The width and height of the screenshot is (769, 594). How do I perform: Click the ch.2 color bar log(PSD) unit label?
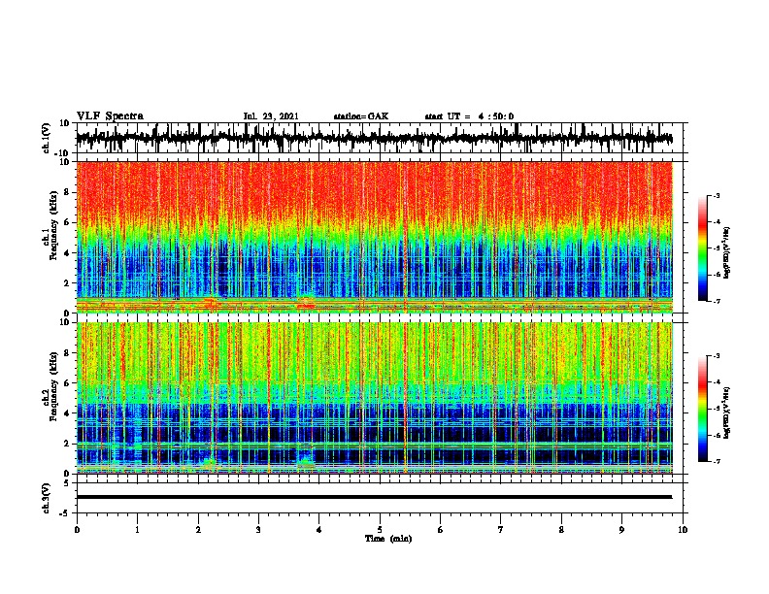tap(727, 412)
